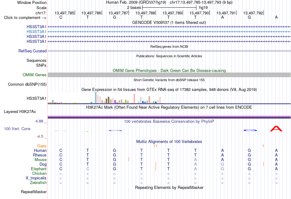Image resolution: width=291 pixels, height=199 pixels.
Task: Open Common dbSNP(155) track settings label
Action: 27,84
